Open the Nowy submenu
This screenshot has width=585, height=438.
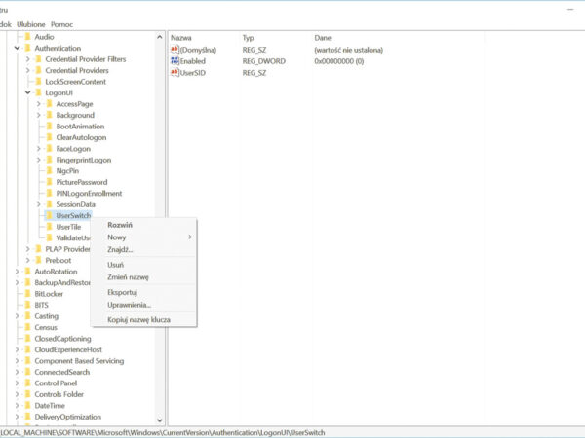[x=117, y=237]
